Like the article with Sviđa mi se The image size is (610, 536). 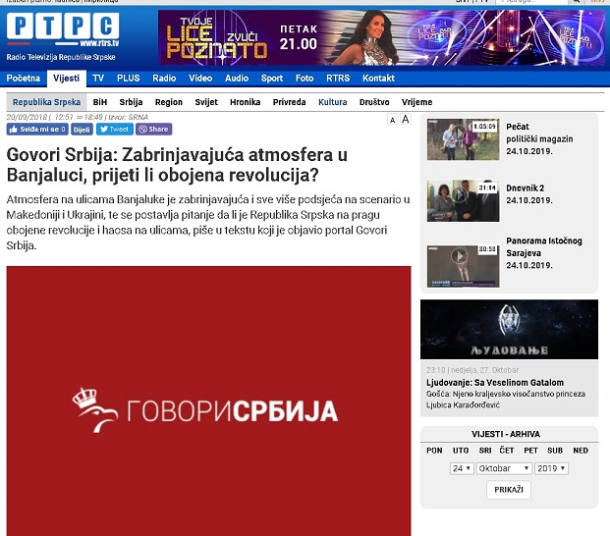(37, 129)
